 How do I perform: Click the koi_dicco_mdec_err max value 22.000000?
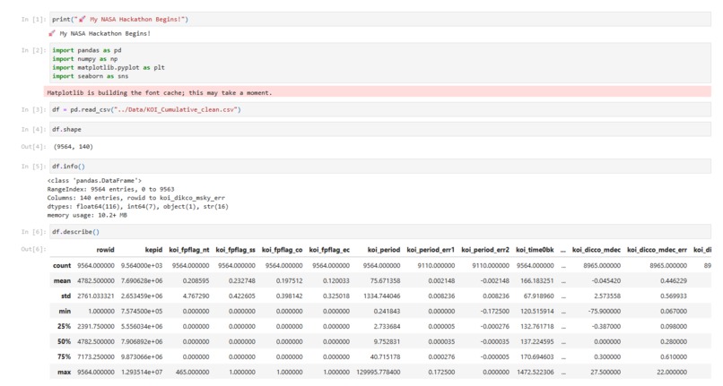coord(672,373)
